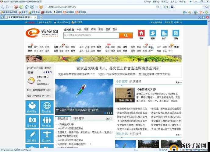
Task: Open the 国际新闻 pencil tile
Action: click(x=32, y=136)
